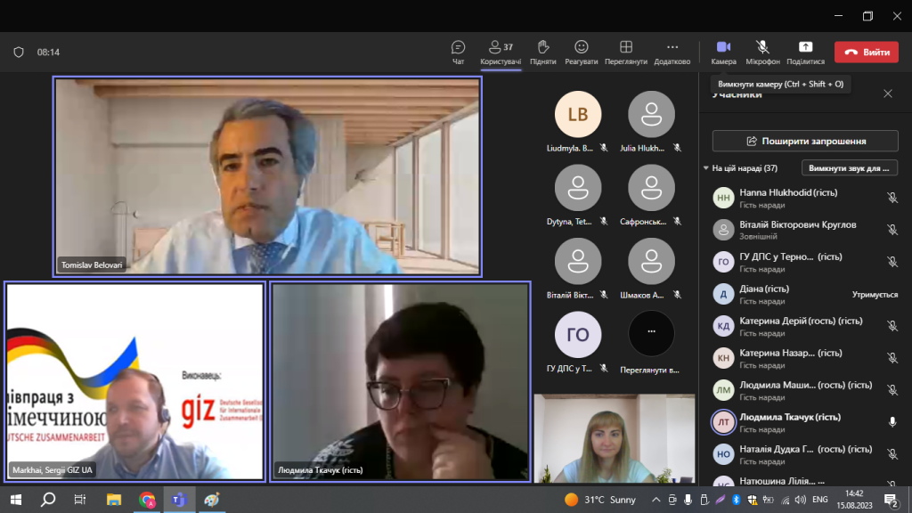Click the shield security icon
Viewport: 912px width, 513px height.
[x=18, y=53]
